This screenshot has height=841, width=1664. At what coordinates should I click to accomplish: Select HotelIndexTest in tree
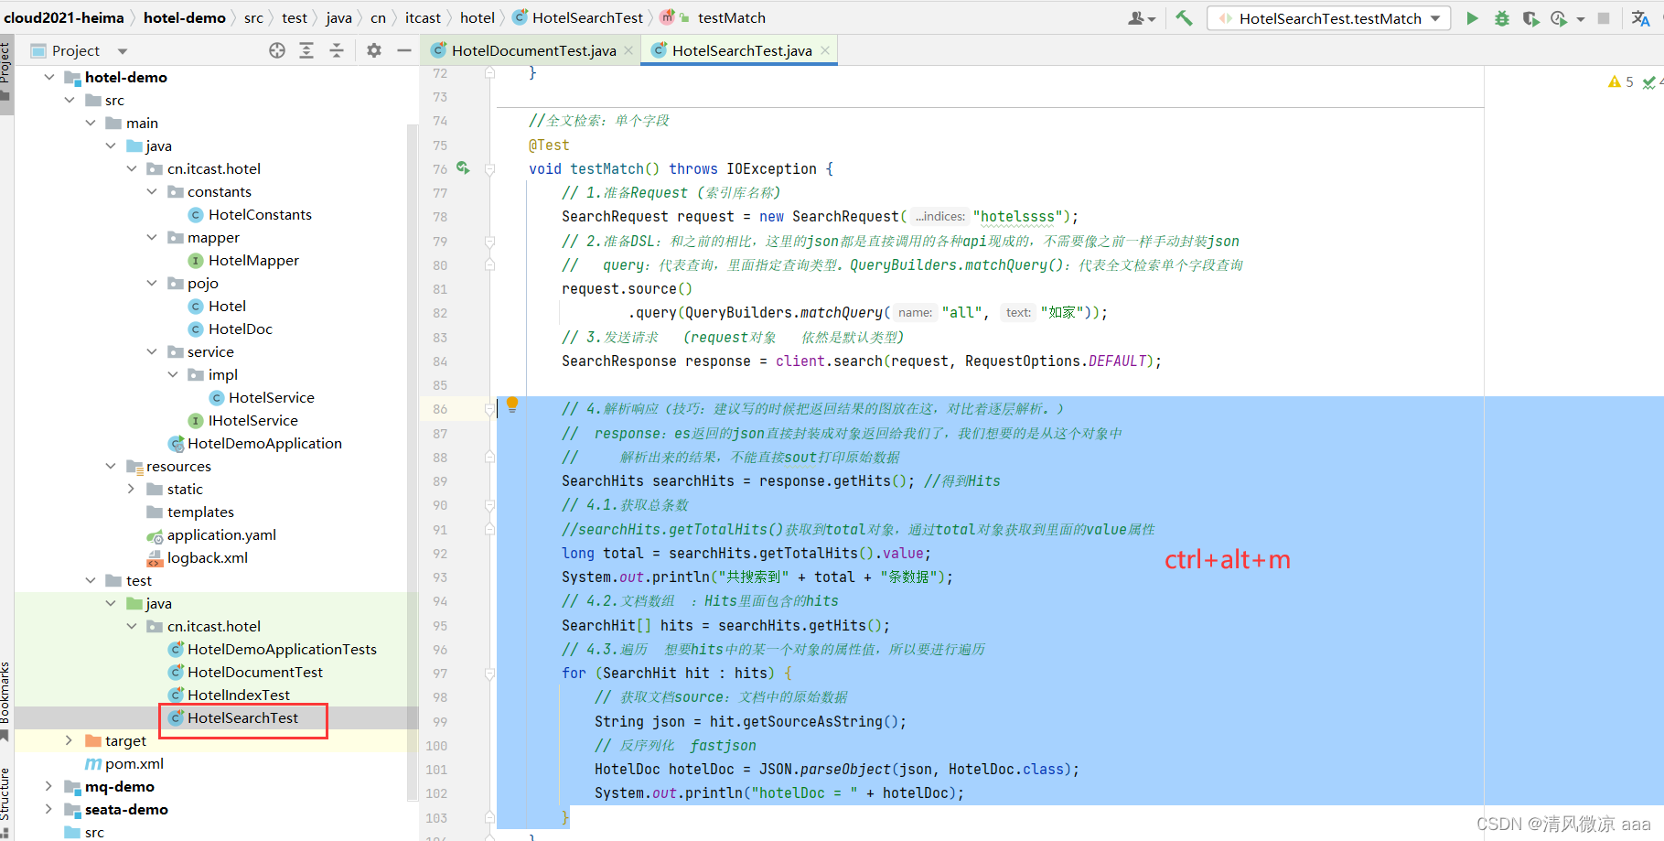[x=230, y=695]
